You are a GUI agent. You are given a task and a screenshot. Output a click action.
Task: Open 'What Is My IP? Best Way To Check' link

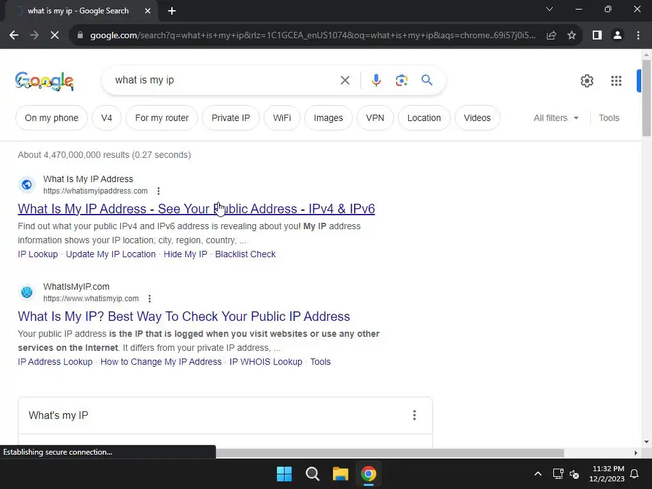point(184,316)
